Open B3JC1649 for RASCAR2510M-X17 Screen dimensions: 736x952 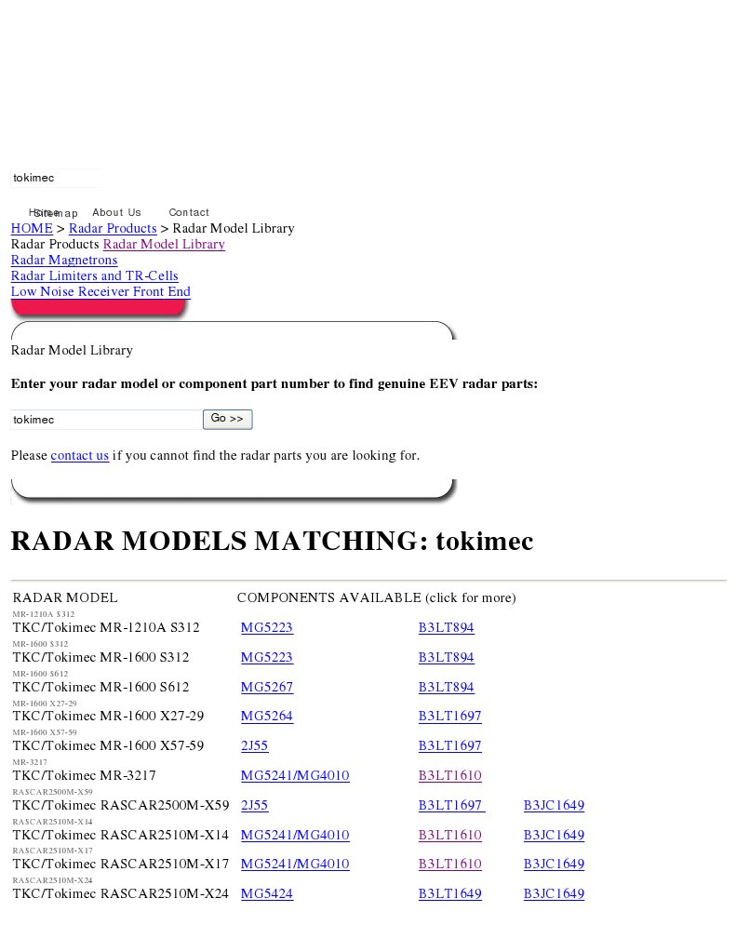pyautogui.click(x=554, y=864)
